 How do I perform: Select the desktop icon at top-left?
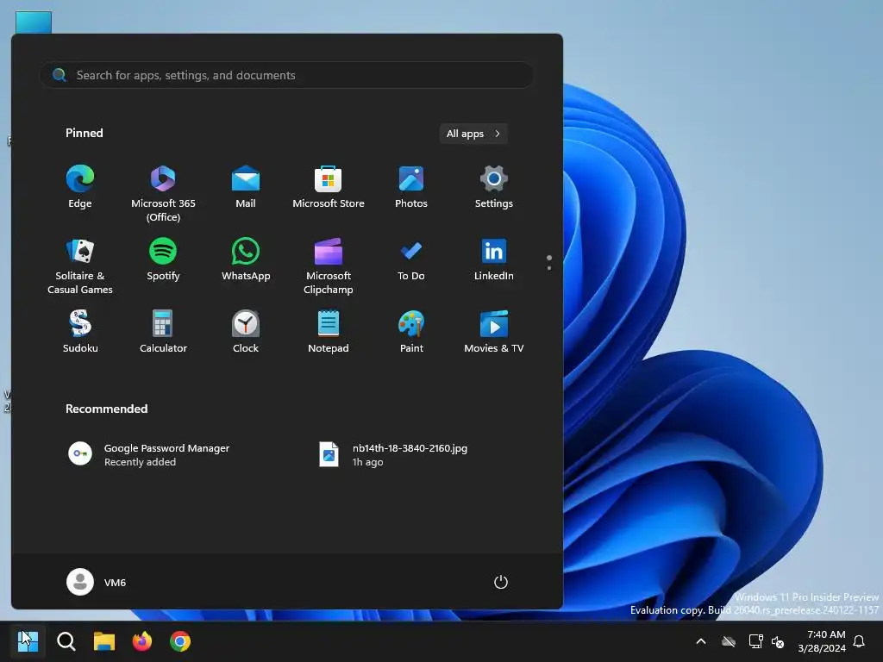tap(34, 22)
